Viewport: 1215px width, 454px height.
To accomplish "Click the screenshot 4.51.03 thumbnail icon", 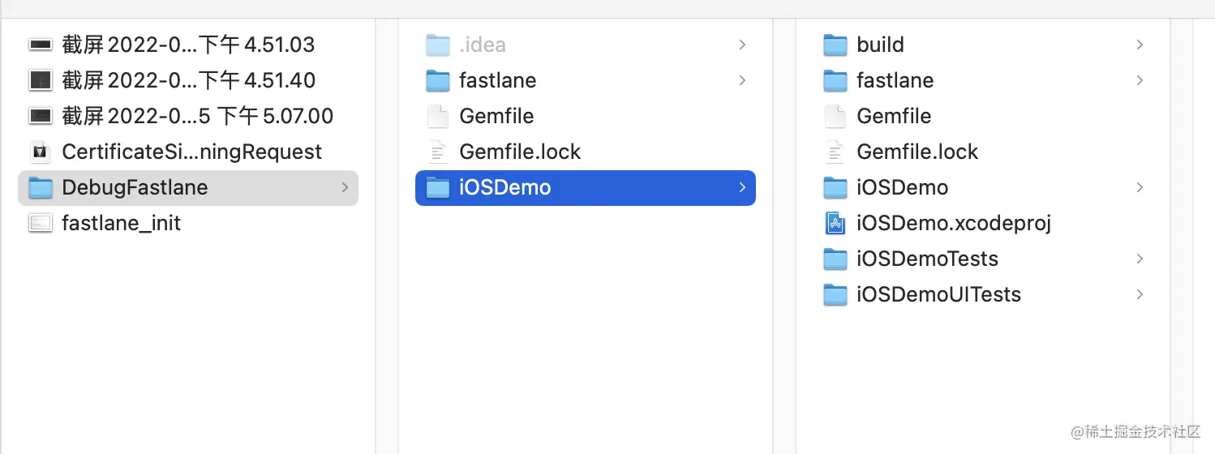I will tap(40, 45).
